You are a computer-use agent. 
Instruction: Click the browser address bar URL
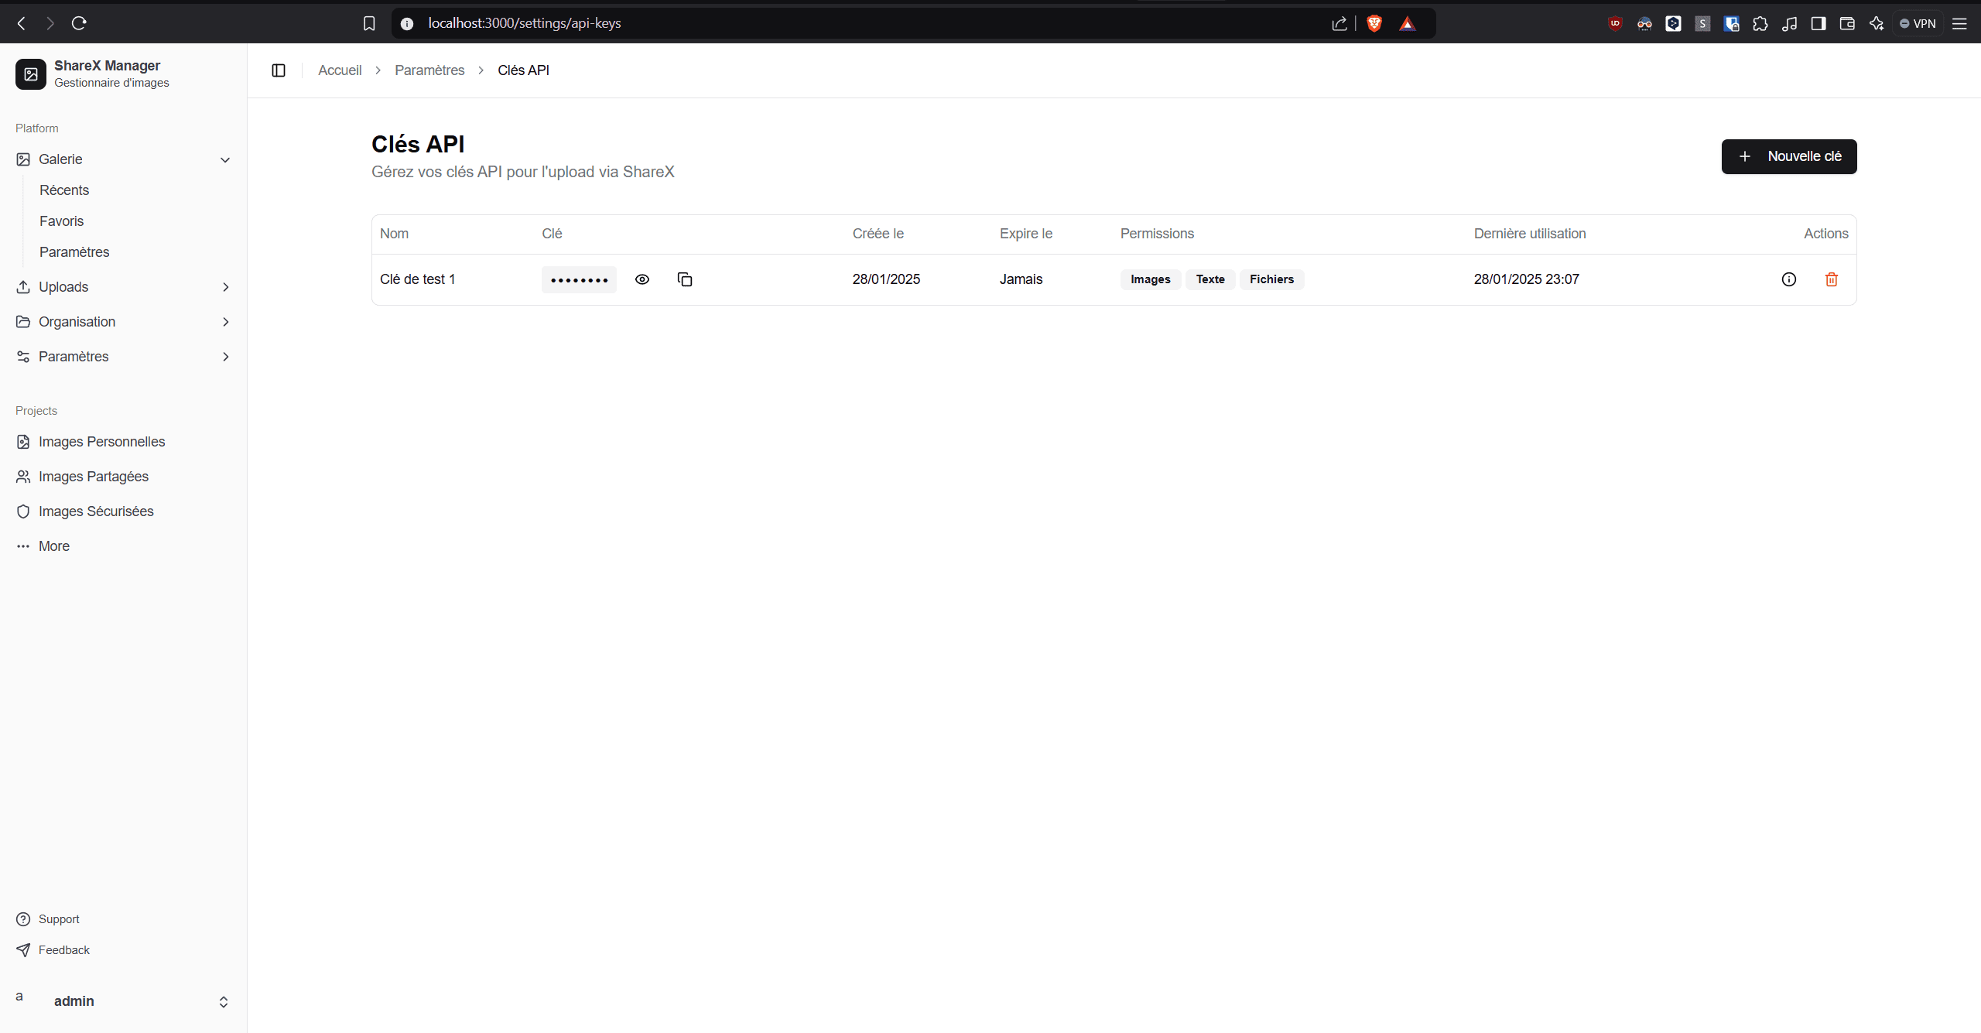click(525, 23)
